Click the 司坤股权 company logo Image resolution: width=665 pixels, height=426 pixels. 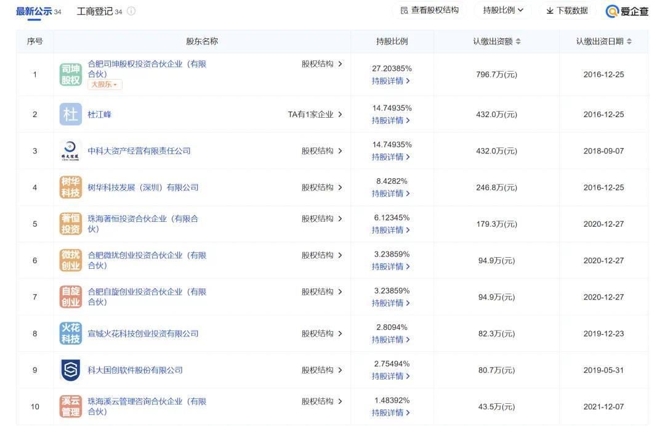(x=70, y=75)
